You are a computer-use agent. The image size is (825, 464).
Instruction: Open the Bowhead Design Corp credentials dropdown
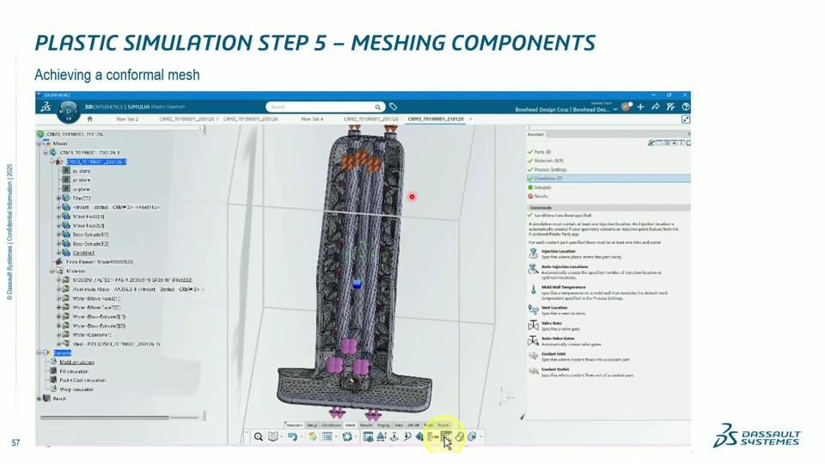[614, 109]
